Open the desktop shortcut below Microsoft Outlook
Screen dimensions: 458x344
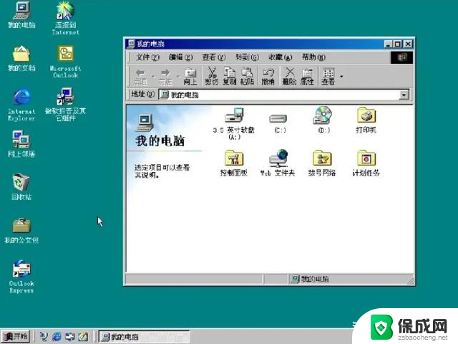pyautogui.click(x=65, y=104)
